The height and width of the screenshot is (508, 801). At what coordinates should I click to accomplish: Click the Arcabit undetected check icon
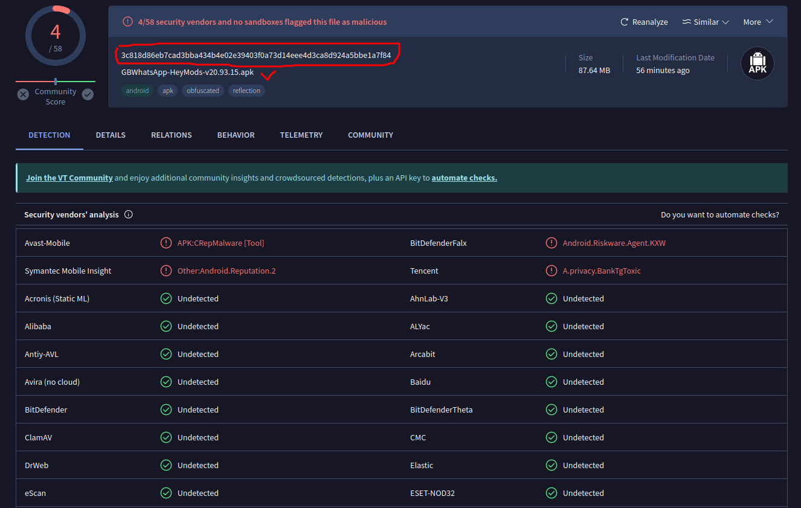click(552, 354)
